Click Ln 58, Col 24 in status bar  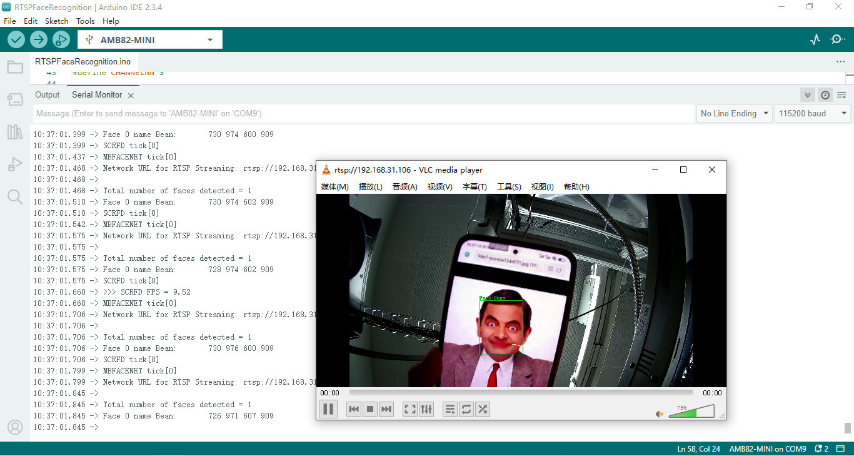click(x=698, y=448)
